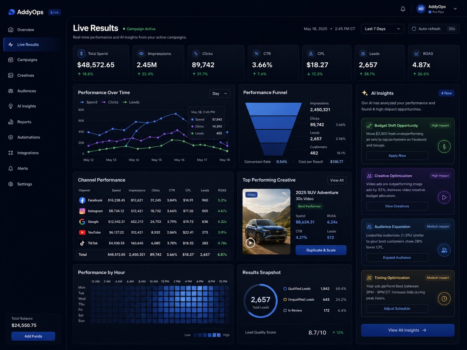Click the people circle icon in Audience Expansion

(444, 250)
